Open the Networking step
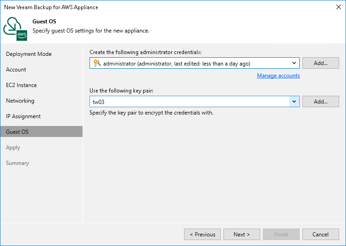Screen dimensions: 346x246 tap(20, 101)
